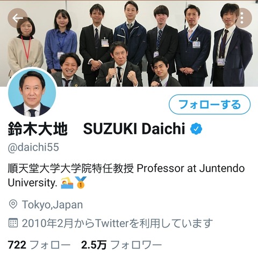Tap the gold medal emoji in bio
This screenshot has height=262, width=258.
81,182
